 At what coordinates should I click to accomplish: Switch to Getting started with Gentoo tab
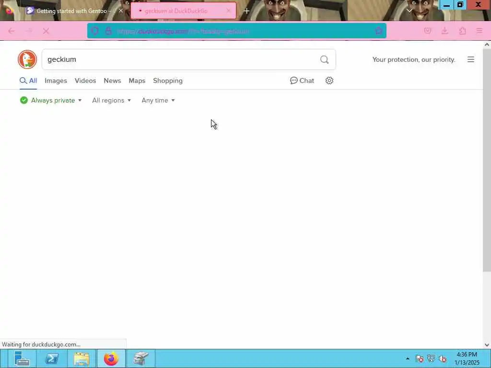click(73, 11)
